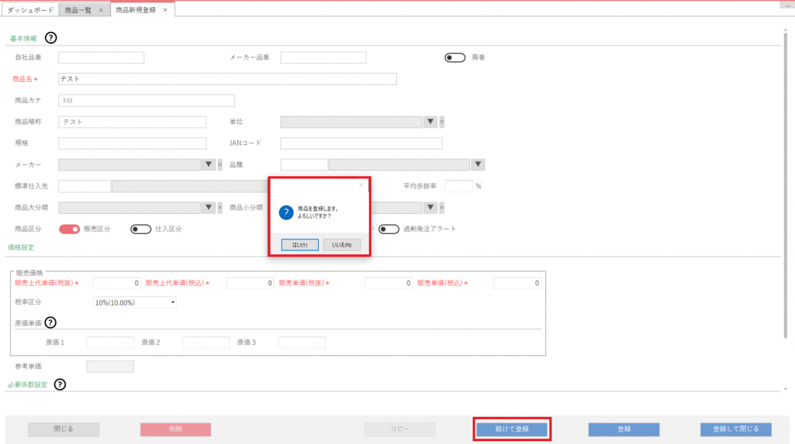Viewport: 795px width, 444px height.
Task: Turn off the 販売区分 toggle
Action: pyautogui.click(x=69, y=229)
